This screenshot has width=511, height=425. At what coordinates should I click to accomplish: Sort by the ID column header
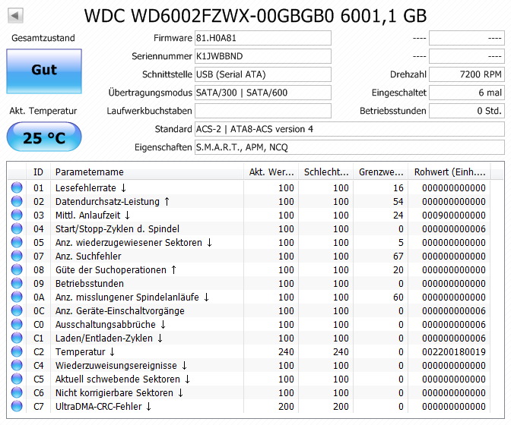click(38, 172)
